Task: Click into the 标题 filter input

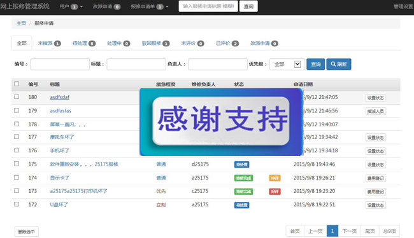Action: [x=136, y=64]
